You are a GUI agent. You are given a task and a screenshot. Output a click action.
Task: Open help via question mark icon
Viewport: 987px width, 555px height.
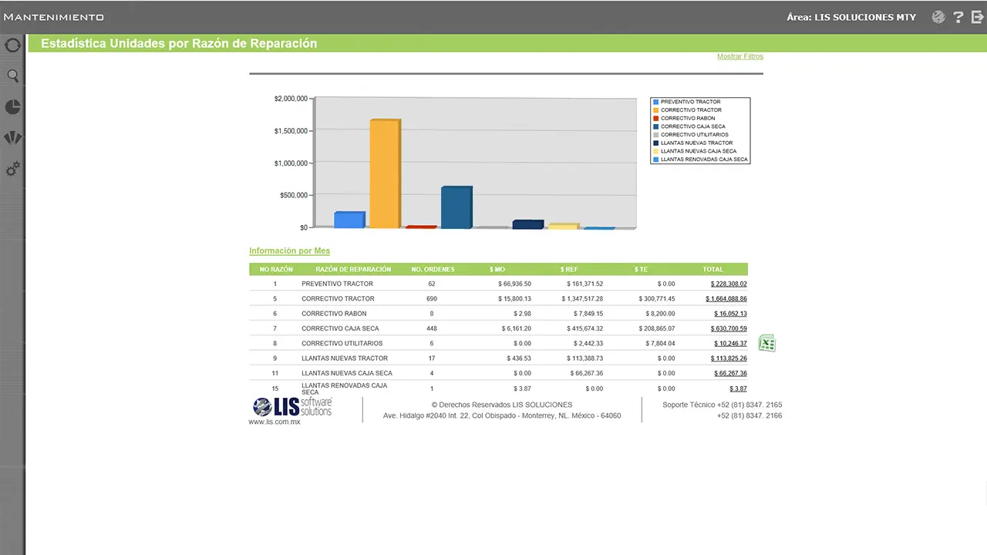pyautogui.click(x=958, y=17)
